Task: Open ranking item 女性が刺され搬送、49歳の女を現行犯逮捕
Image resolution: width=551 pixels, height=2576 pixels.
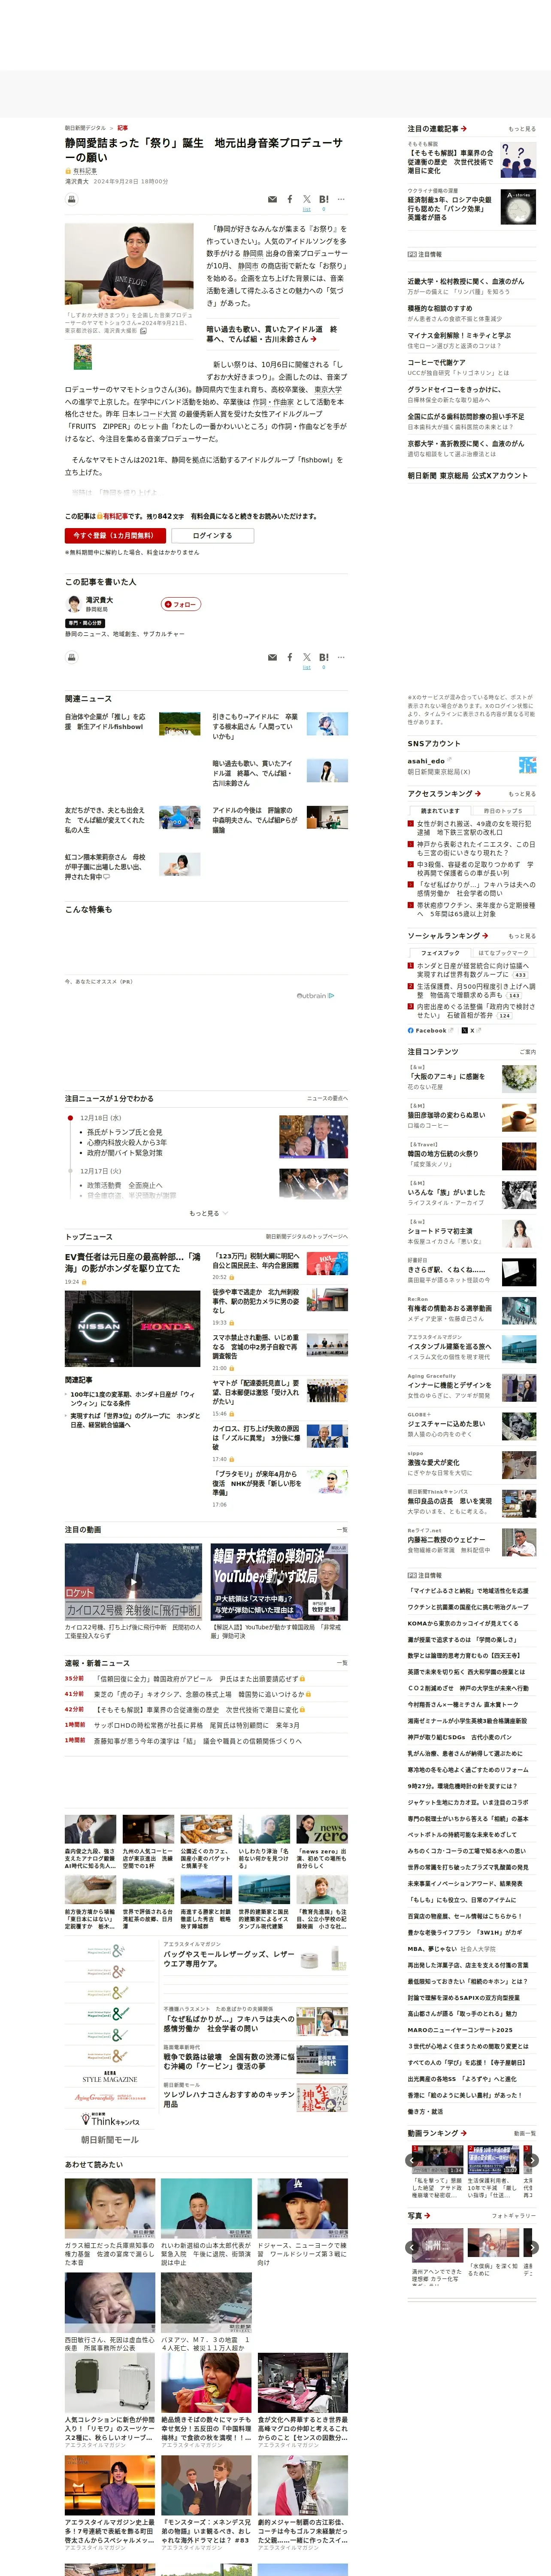Action: 475,828
